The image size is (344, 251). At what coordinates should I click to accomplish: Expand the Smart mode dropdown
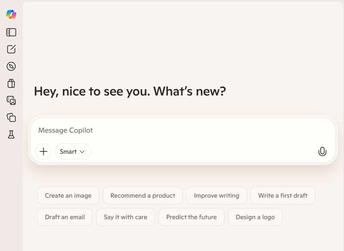click(x=73, y=151)
